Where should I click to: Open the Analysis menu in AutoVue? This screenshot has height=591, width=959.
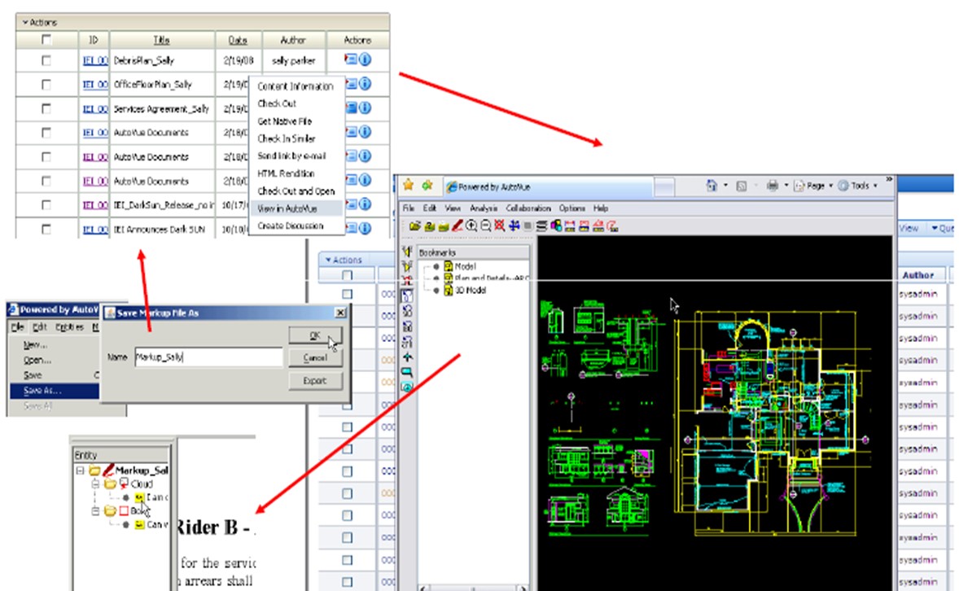point(484,208)
